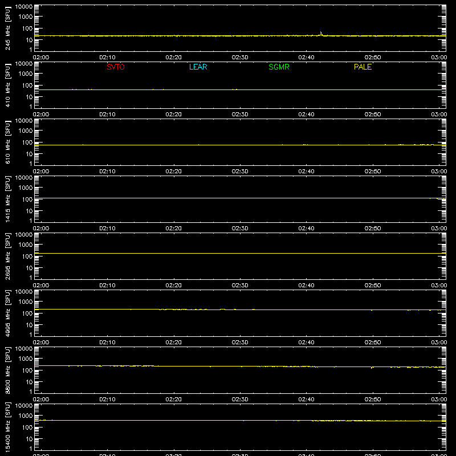Click the dip near 02:50 on the 8800 MHz trace
Screen dimensions: 456x456
[372, 368]
